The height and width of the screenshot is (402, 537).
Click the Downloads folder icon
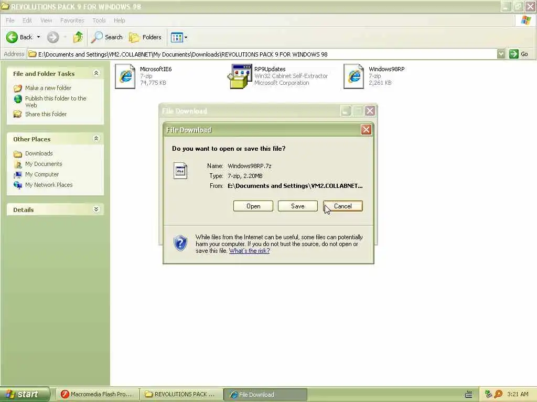pos(18,154)
